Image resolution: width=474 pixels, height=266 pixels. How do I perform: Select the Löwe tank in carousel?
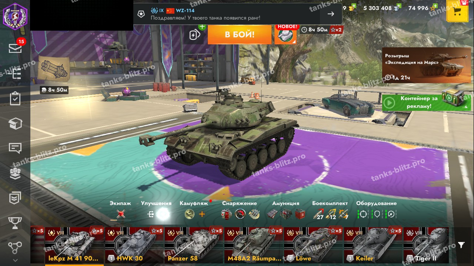[313, 245]
